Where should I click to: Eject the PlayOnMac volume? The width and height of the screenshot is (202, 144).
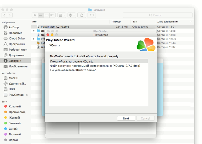click(27, 95)
